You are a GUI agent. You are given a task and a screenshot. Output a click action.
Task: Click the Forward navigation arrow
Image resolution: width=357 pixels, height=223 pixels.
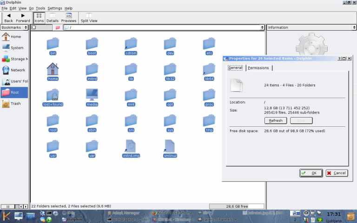click(x=23, y=18)
